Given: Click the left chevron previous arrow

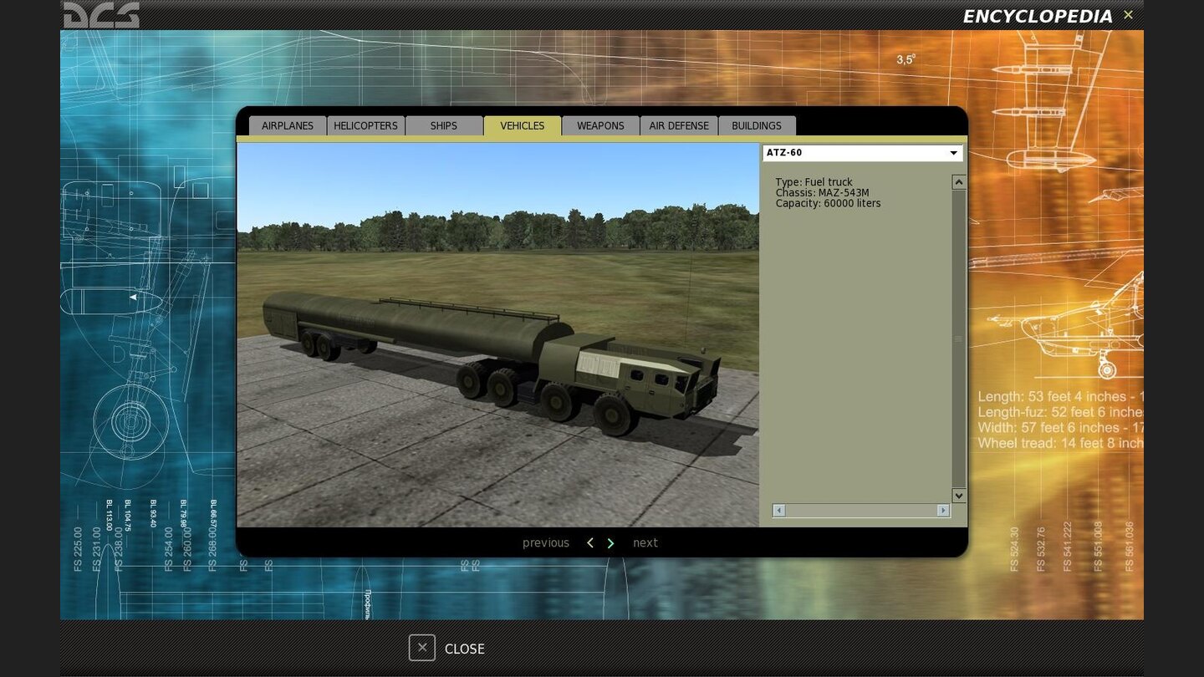Looking at the screenshot, I should [x=589, y=543].
